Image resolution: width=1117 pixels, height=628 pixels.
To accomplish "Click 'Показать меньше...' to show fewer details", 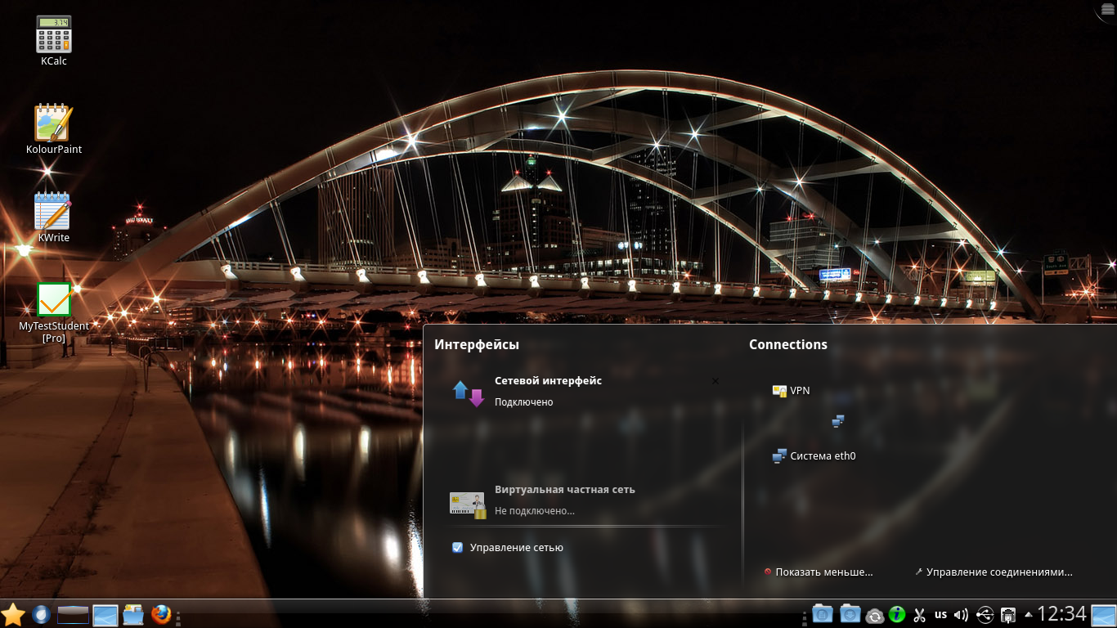I will (823, 572).
